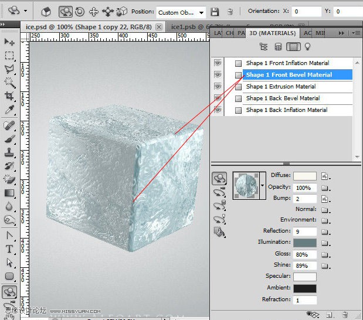Save the current 3D view position

pyautogui.click(x=215, y=12)
